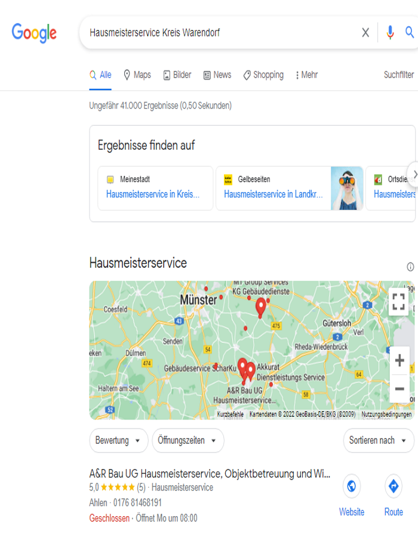Zoom out on the map
Image resolution: width=418 pixels, height=537 pixels.
pos(399,389)
